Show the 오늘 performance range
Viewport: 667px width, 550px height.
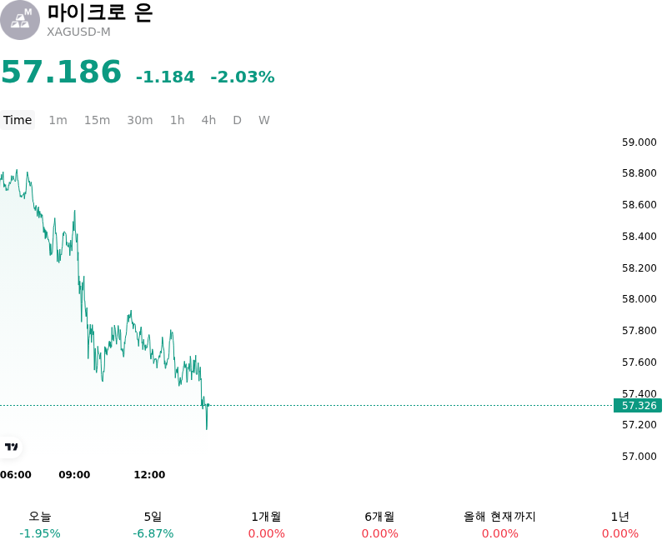coord(40,525)
